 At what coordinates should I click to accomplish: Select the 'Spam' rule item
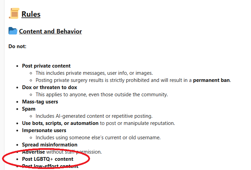29,109
